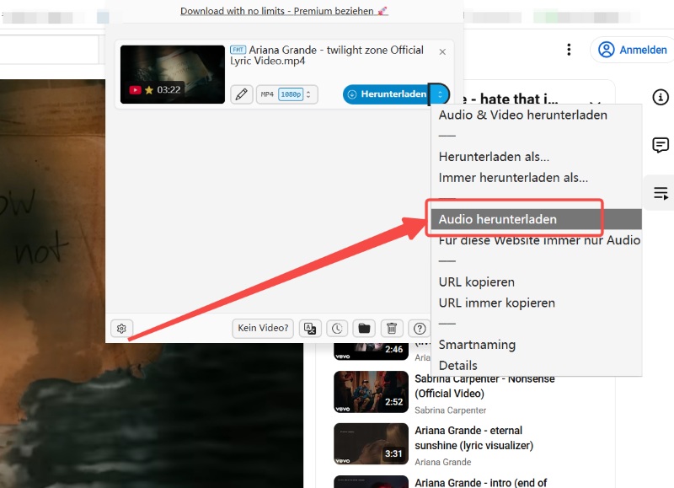Click the pencil edit filename icon
Image resolution: width=674 pixels, height=488 pixels.
(x=242, y=94)
